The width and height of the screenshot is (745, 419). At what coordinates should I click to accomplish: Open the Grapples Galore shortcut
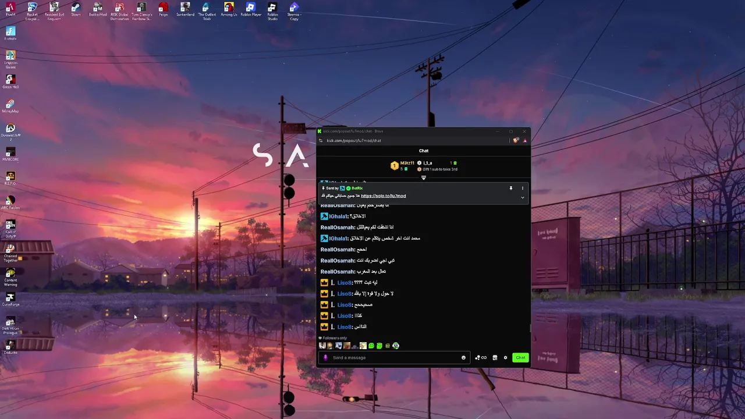(x=10, y=59)
